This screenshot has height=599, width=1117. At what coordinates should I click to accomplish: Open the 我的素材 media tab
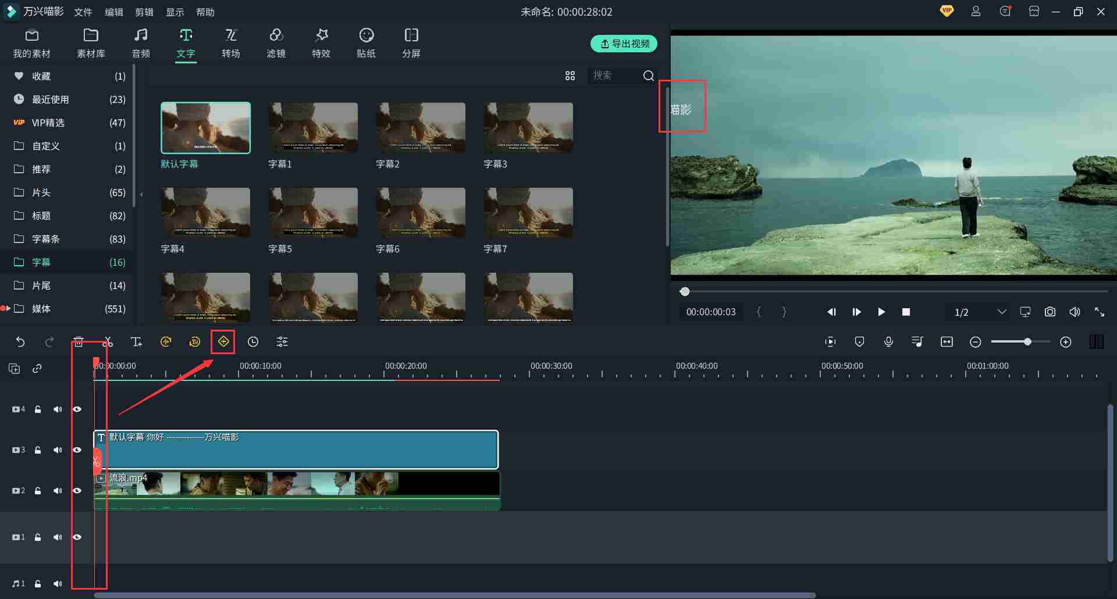coord(32,43)
